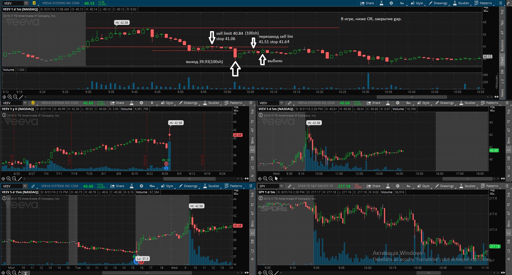Toggle DB side tab on VEEV 5m chart
Viewport: 512px width, 275px height.
pos(509,158)
